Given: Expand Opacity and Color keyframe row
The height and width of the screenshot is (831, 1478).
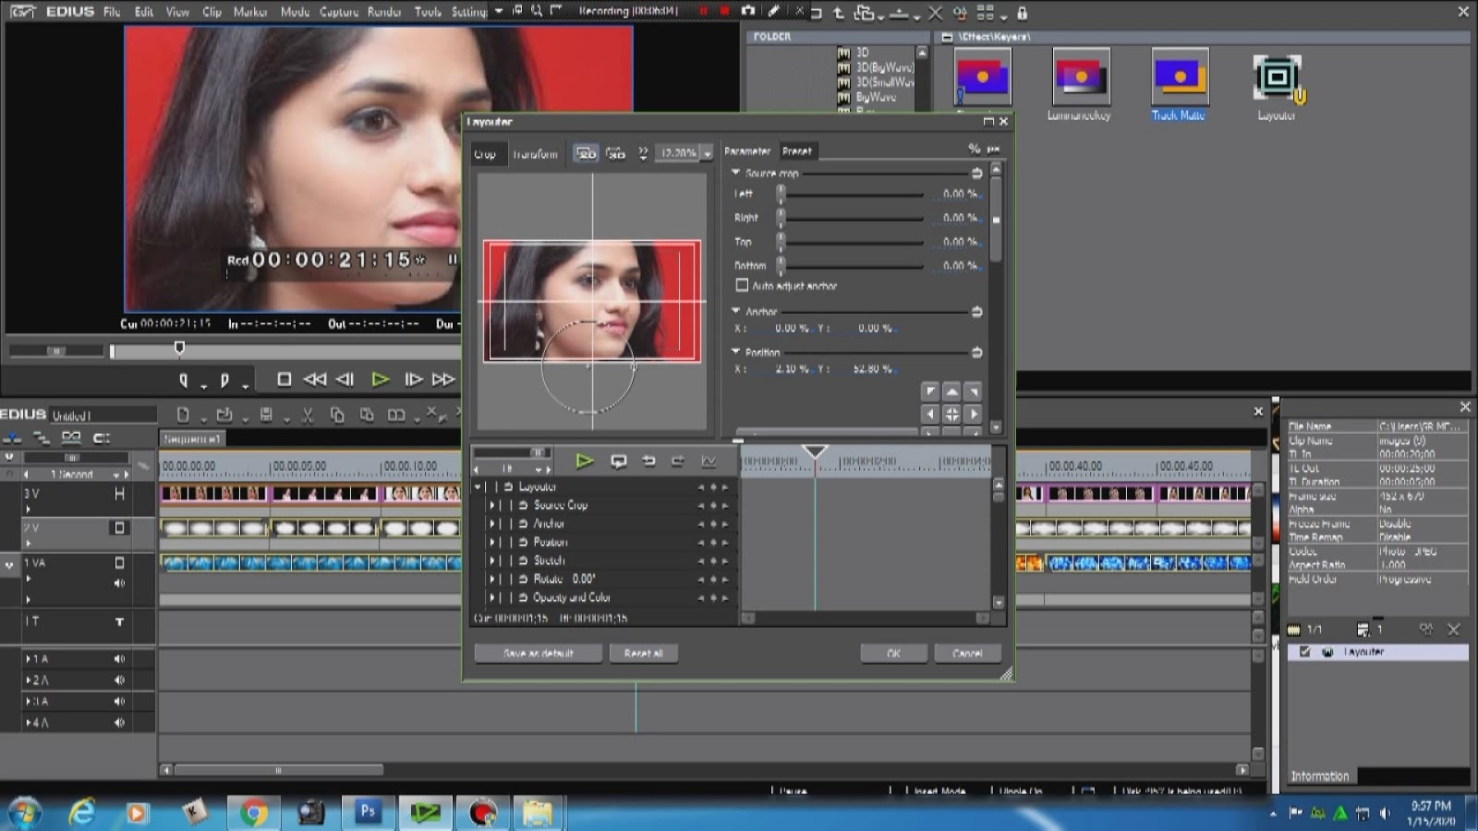Looking at the screenshot, I should 492,597.
